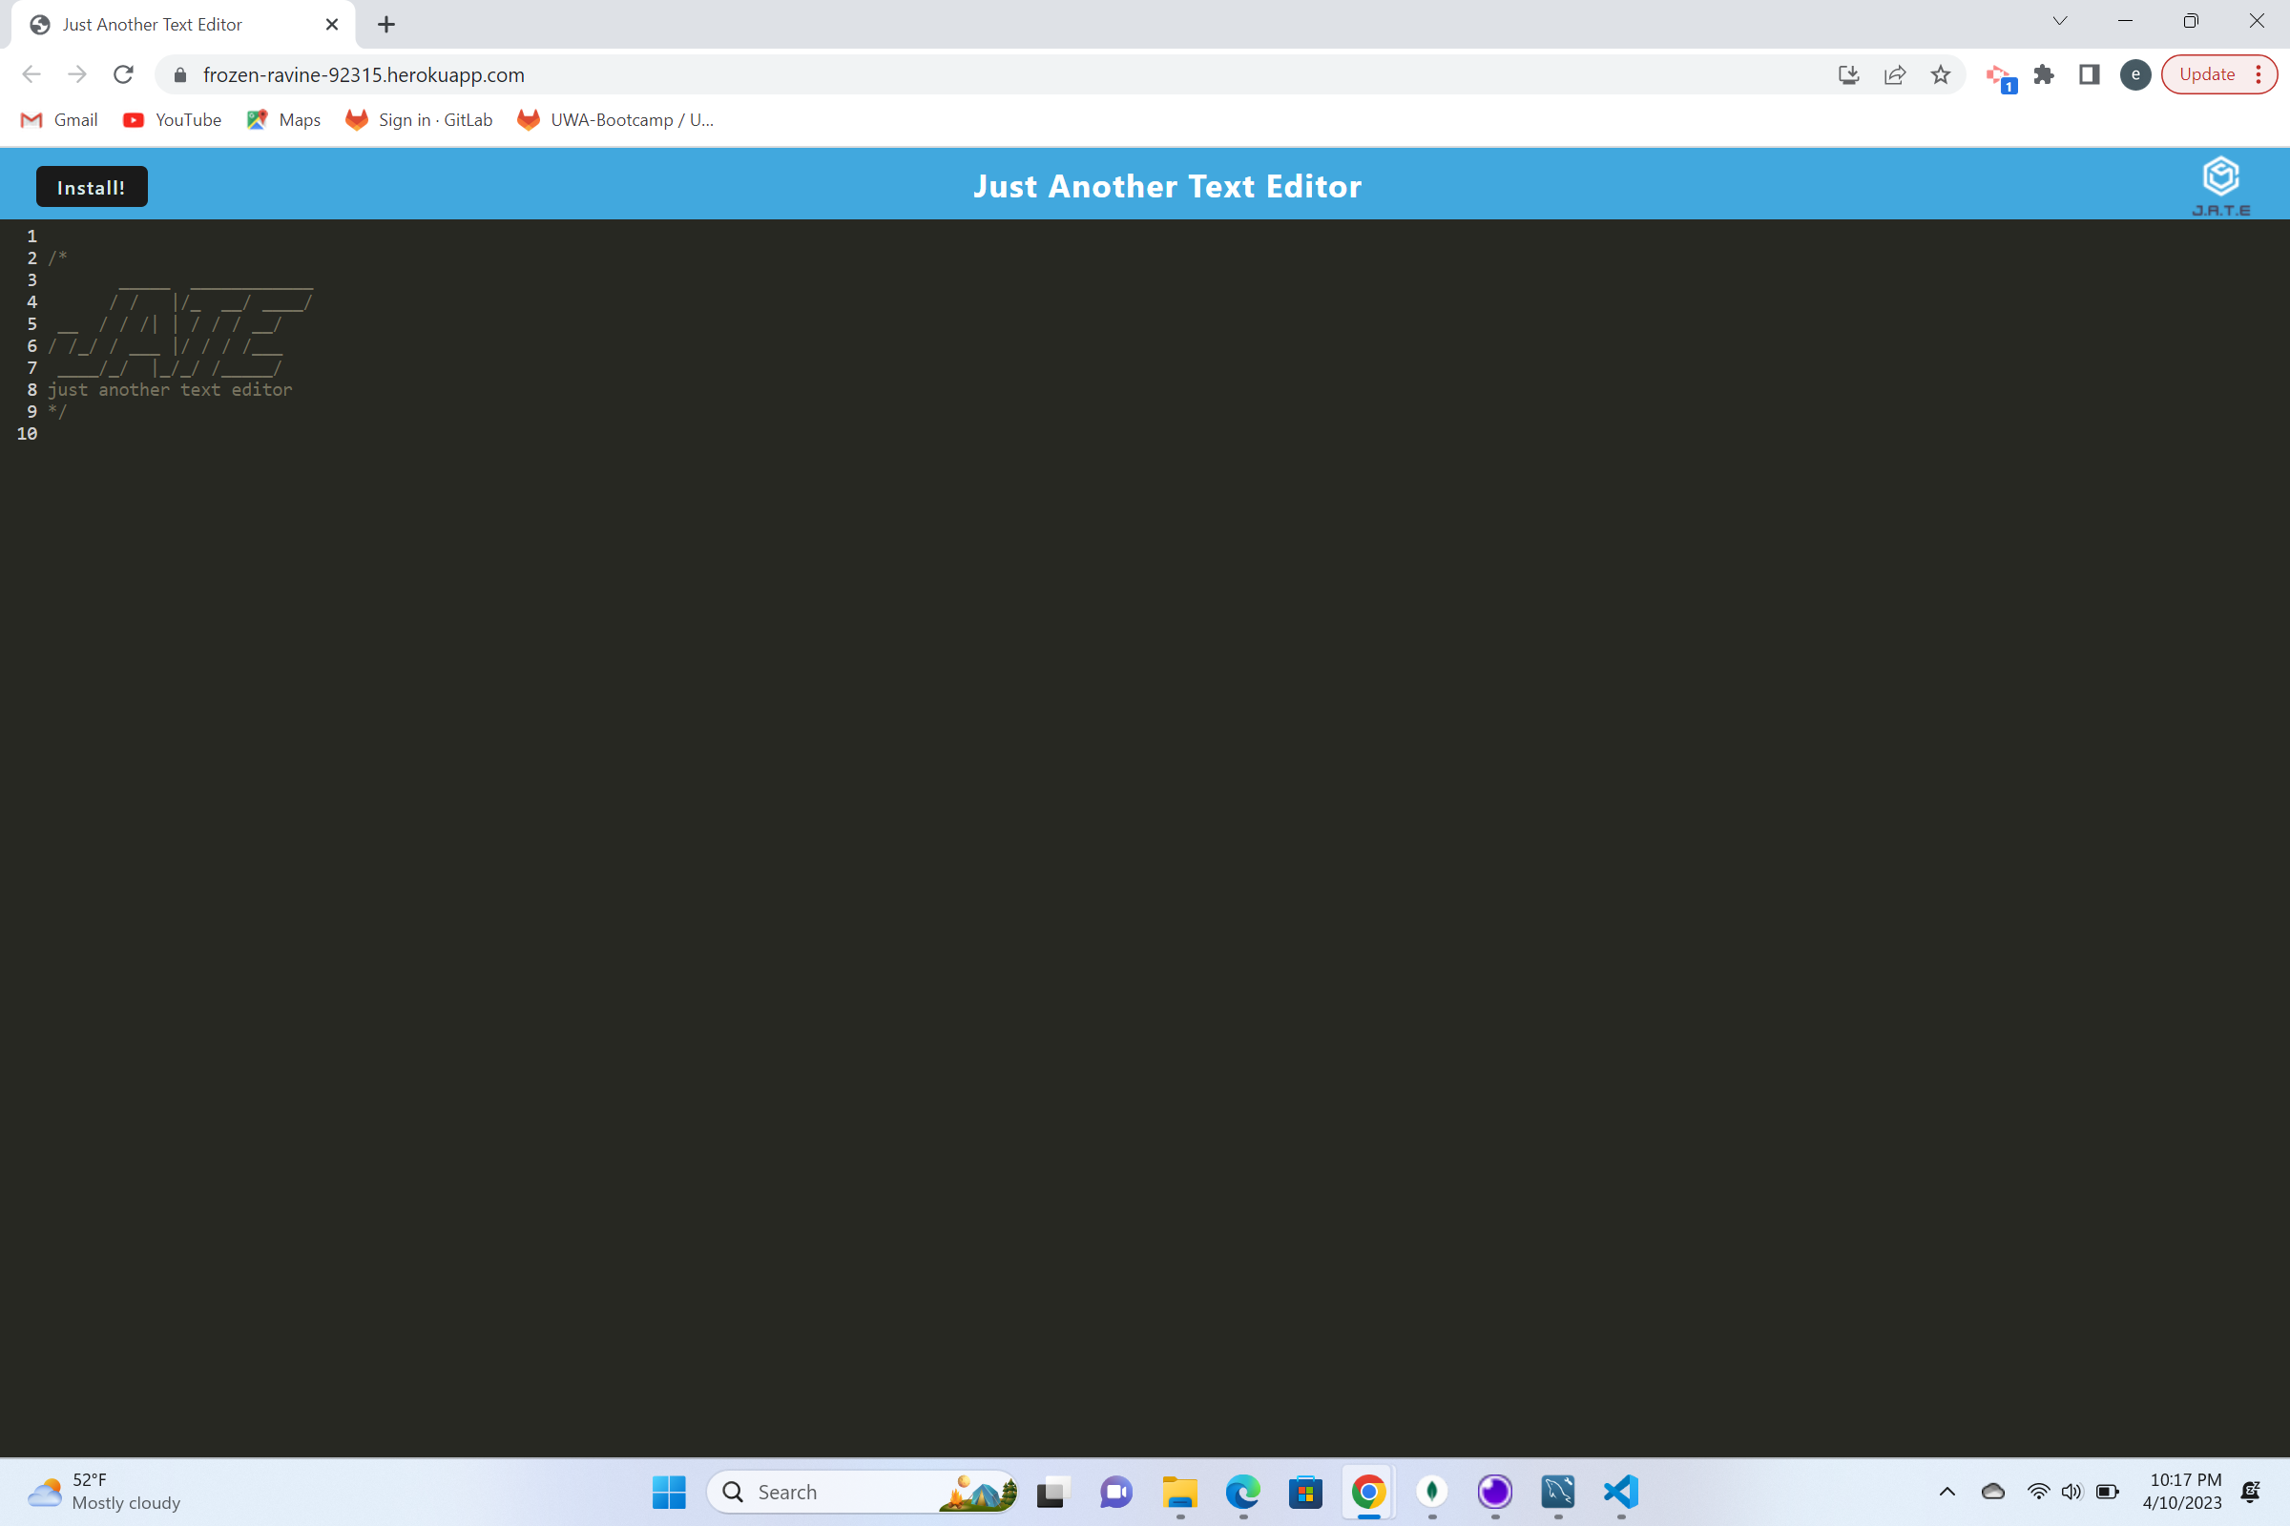Image resolution: width=2290 pixels, height=1526 pixels.
Task: Open the Chrome extensions puzzle icon
Action: click(x=2044, y=74)
